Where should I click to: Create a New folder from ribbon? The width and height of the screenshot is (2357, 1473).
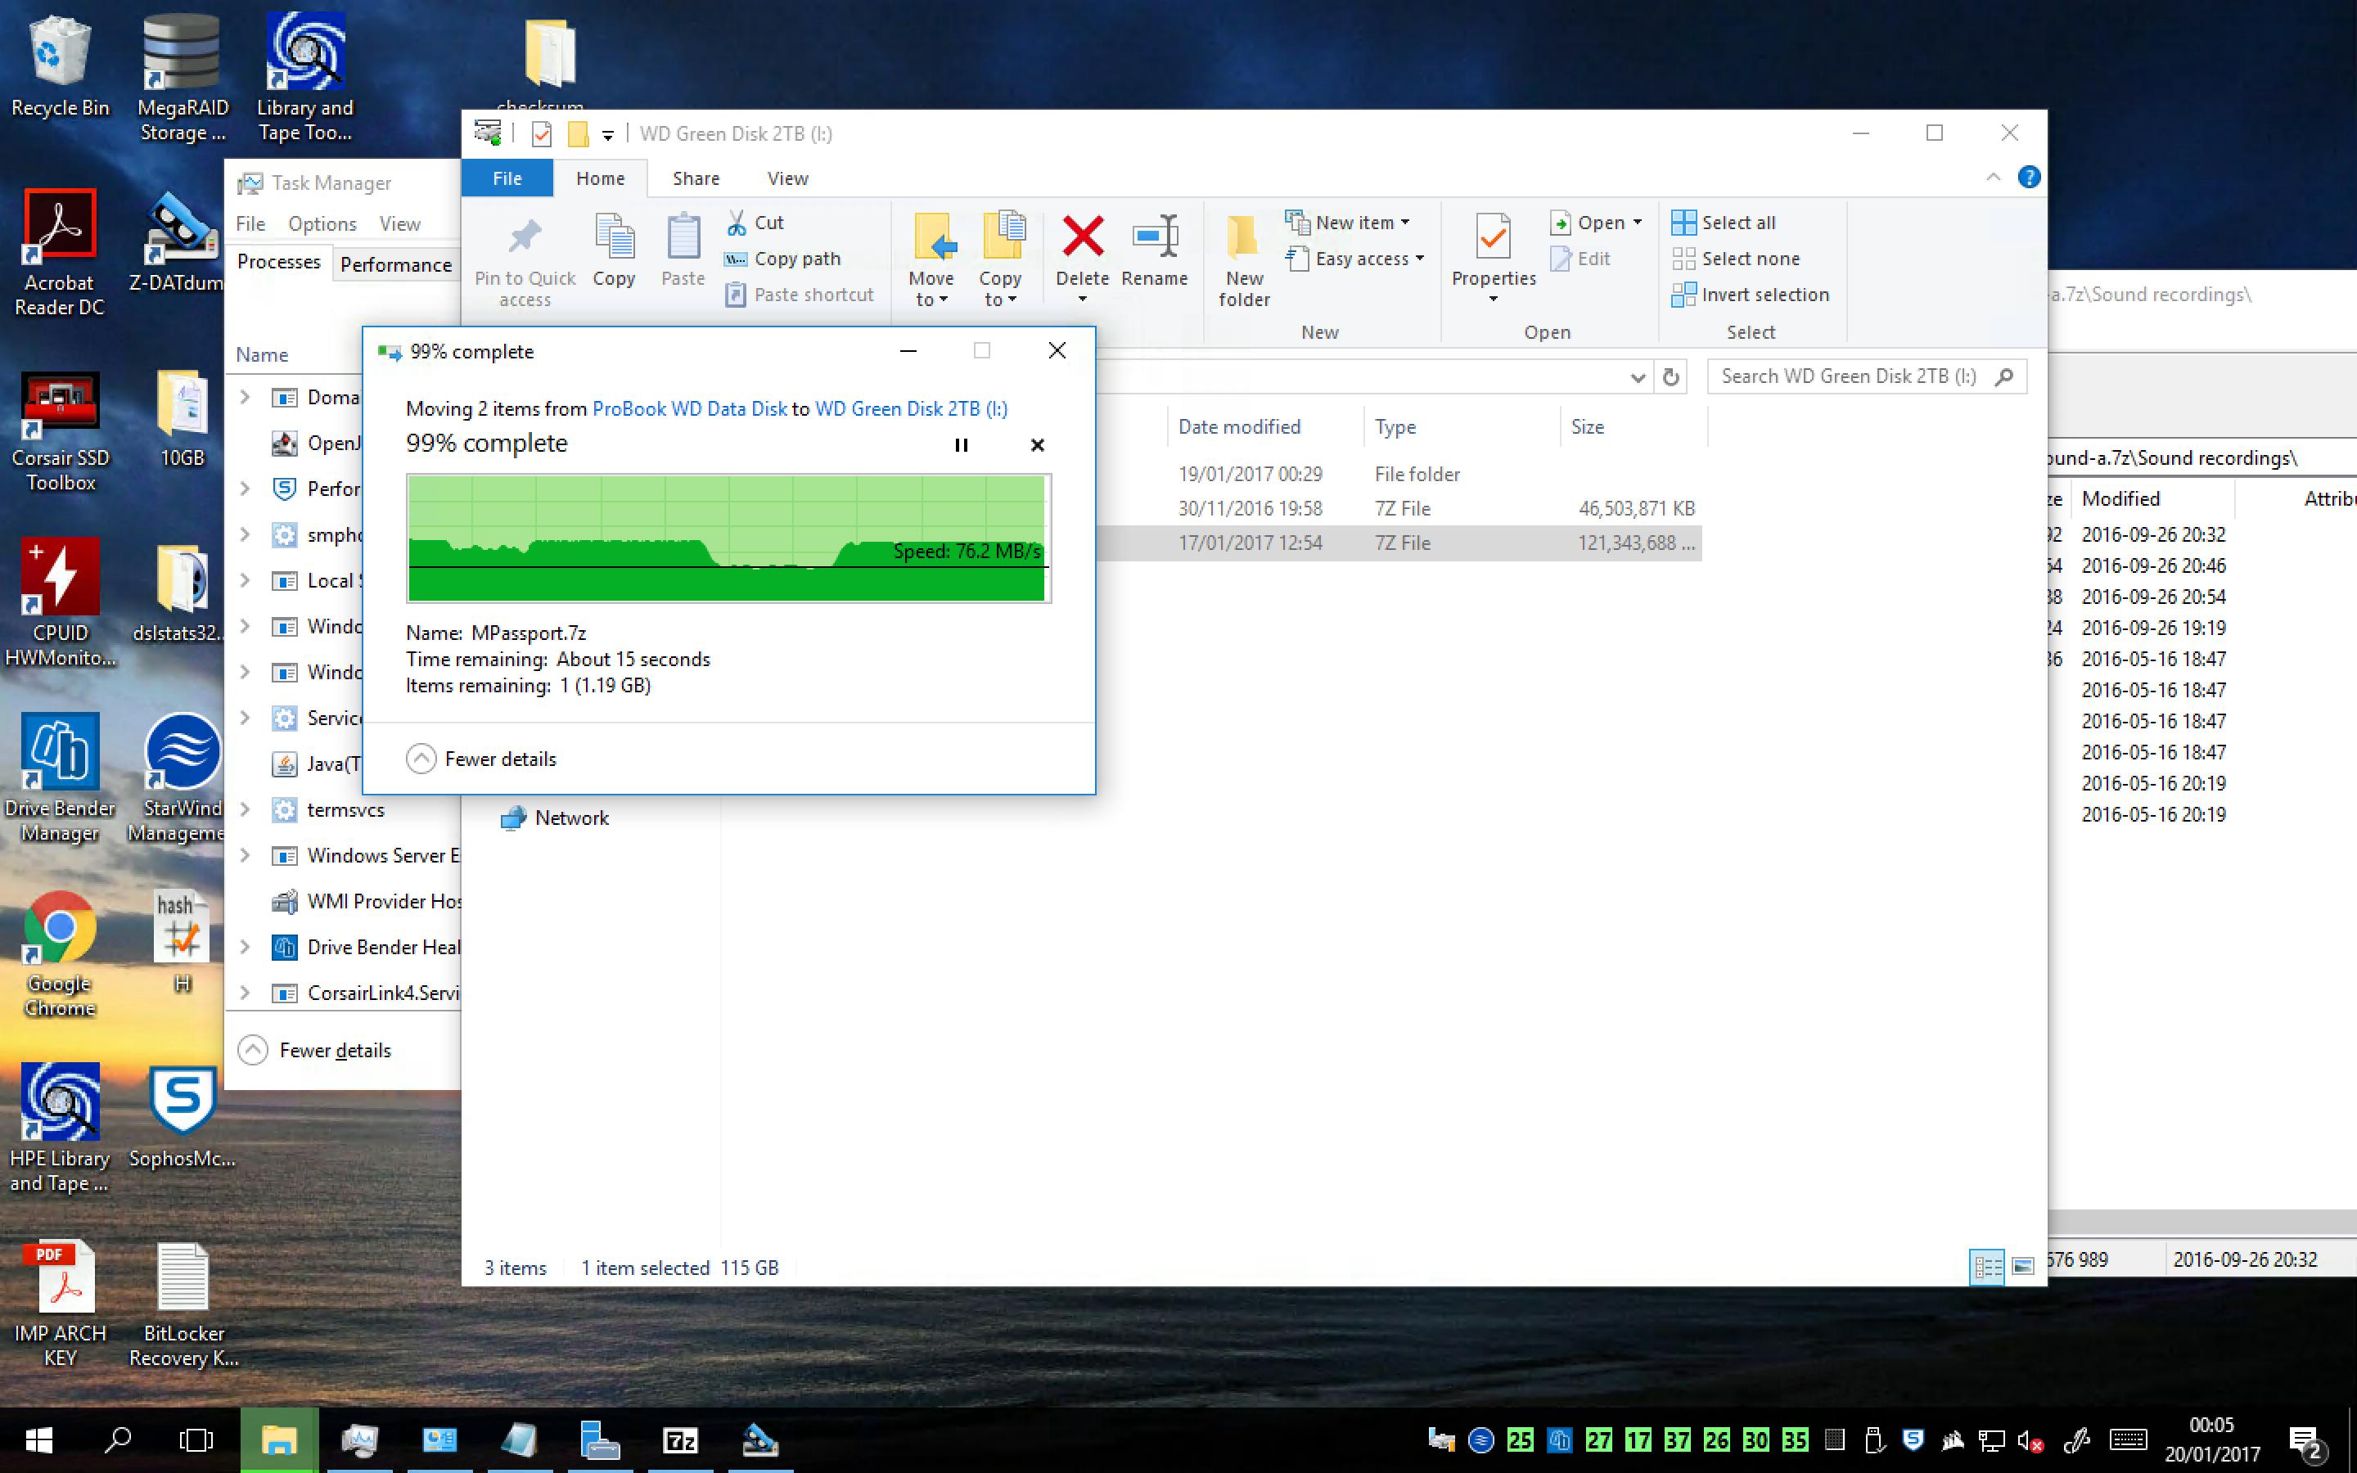coord(1244,261)
